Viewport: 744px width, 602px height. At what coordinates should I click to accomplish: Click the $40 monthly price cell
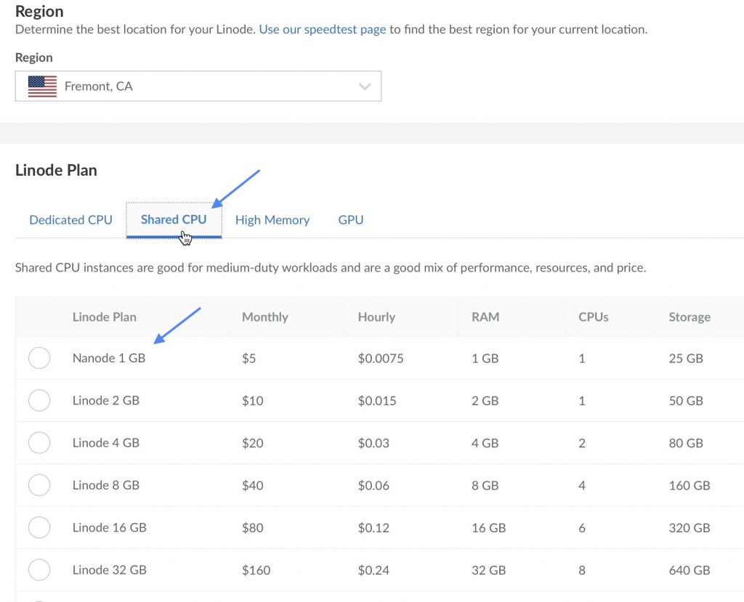pos(252,485)
